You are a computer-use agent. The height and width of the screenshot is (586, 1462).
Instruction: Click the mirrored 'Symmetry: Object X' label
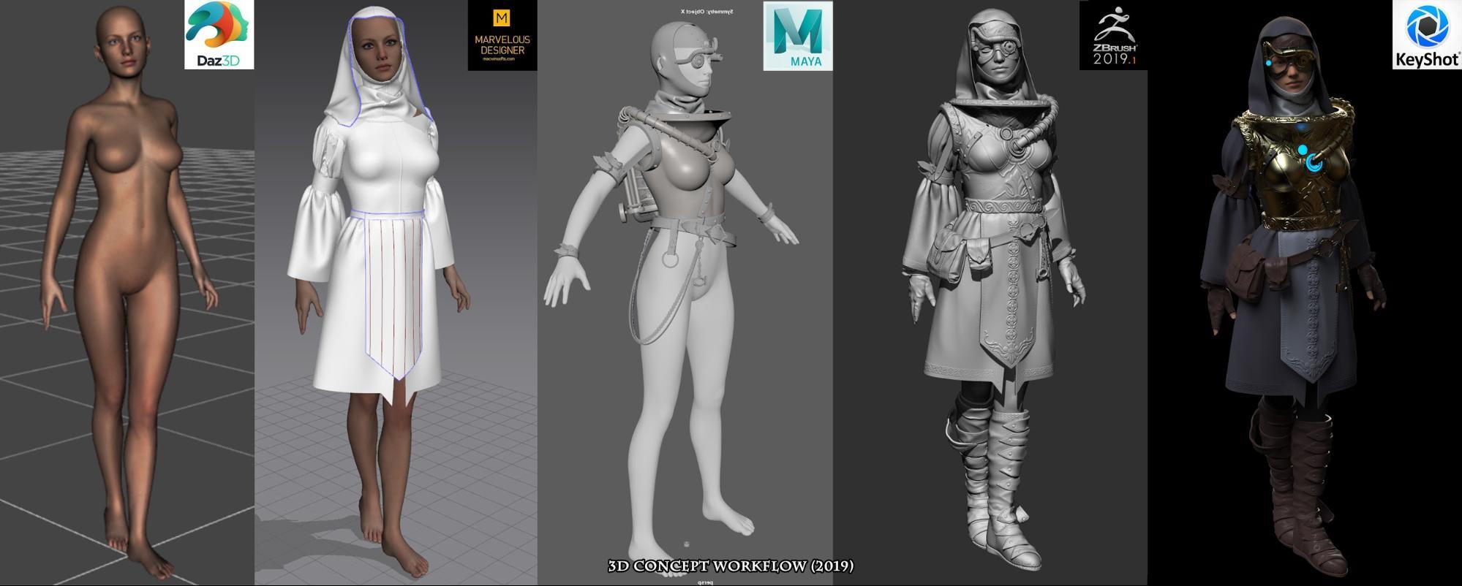(707, 12)
